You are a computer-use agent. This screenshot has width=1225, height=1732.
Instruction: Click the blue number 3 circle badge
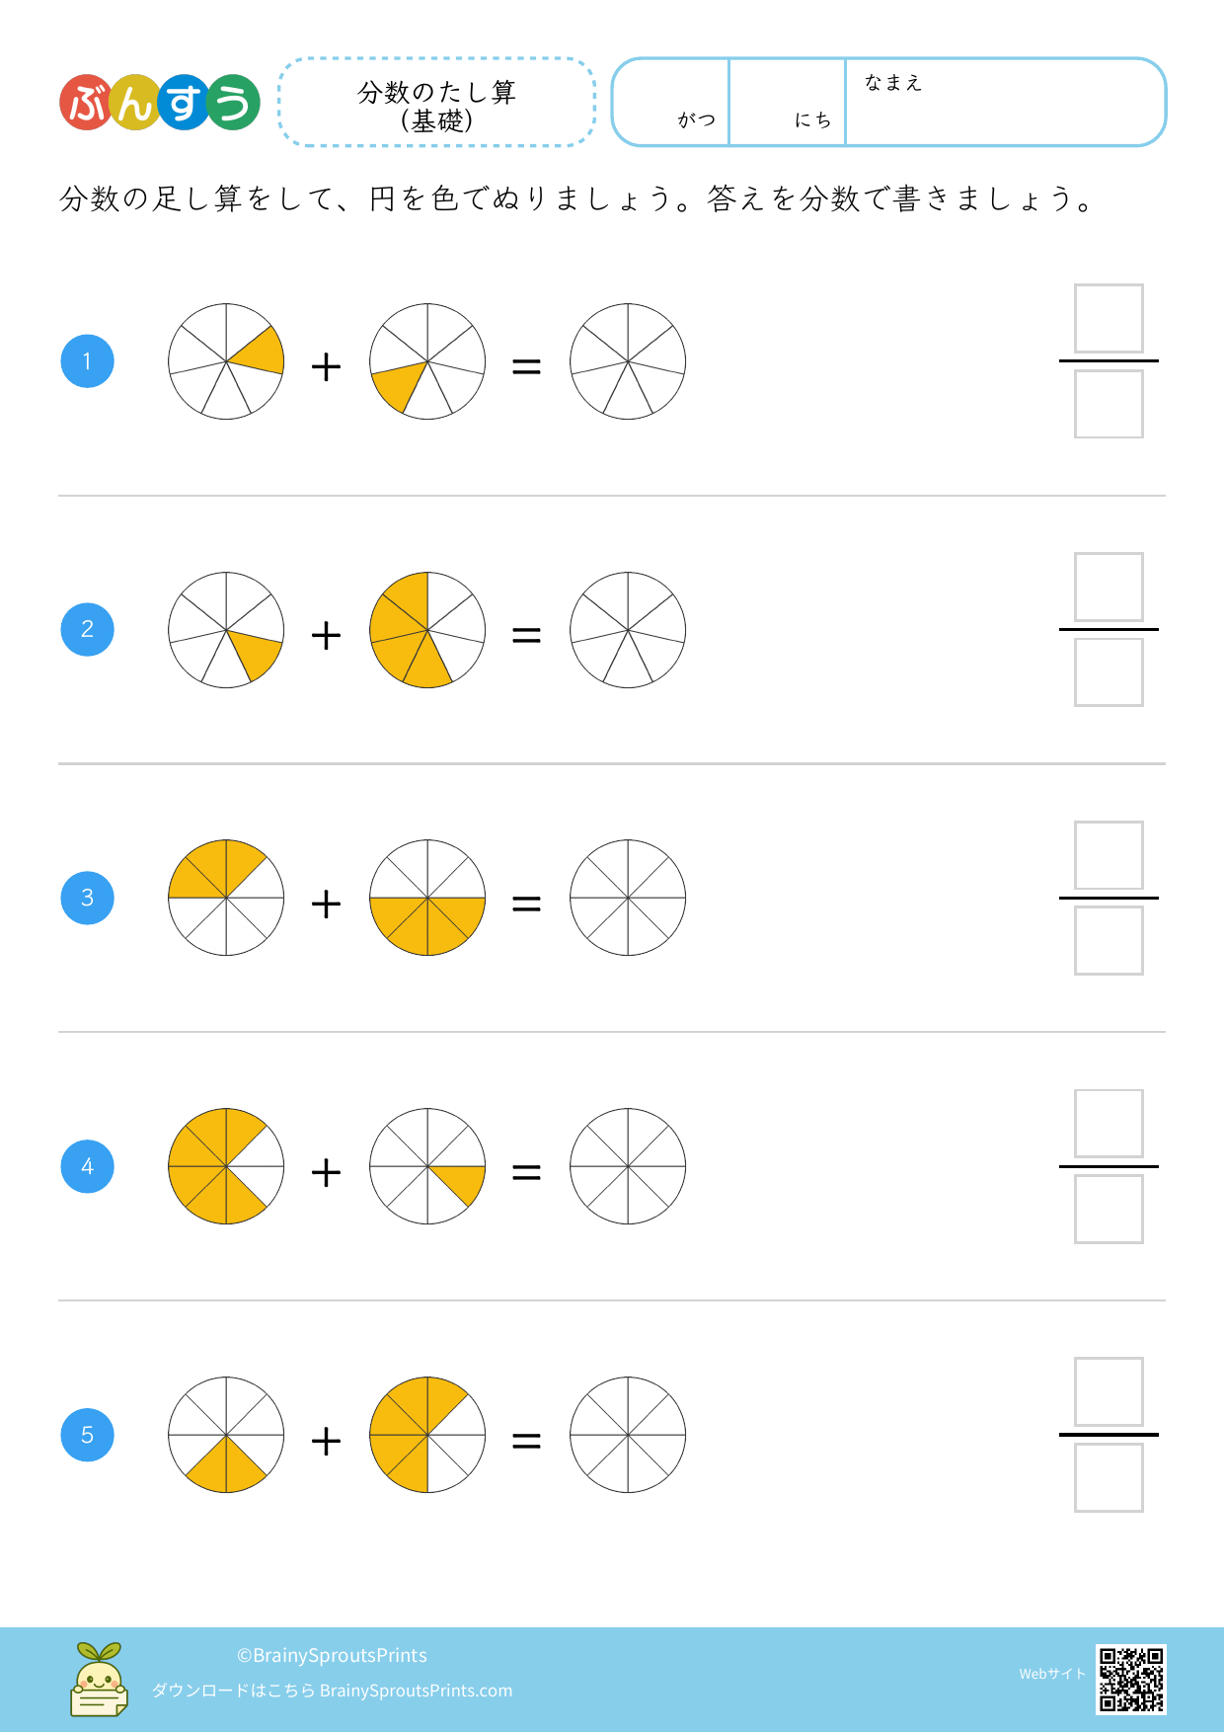88,899
